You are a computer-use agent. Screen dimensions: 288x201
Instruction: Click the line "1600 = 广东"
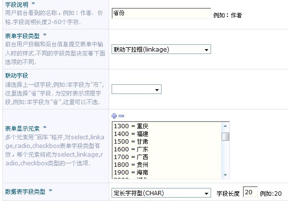click(131, 149)
